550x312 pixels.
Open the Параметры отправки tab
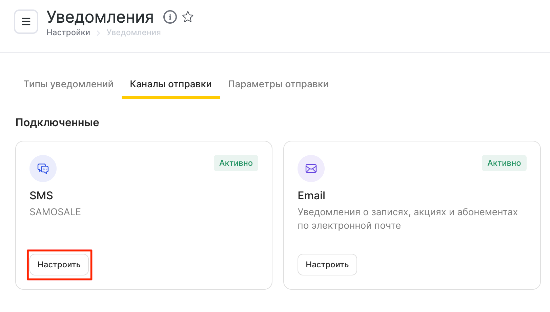pos(278,84)
